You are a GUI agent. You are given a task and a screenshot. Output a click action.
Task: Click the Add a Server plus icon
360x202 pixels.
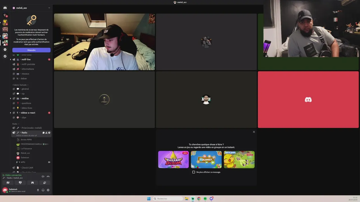[x=5, y=50]
